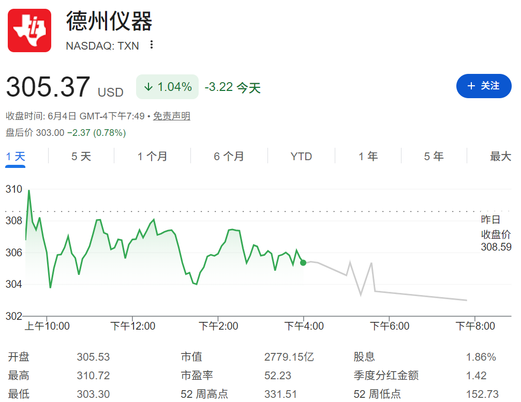Switch to the 5 天 tab

81,156
